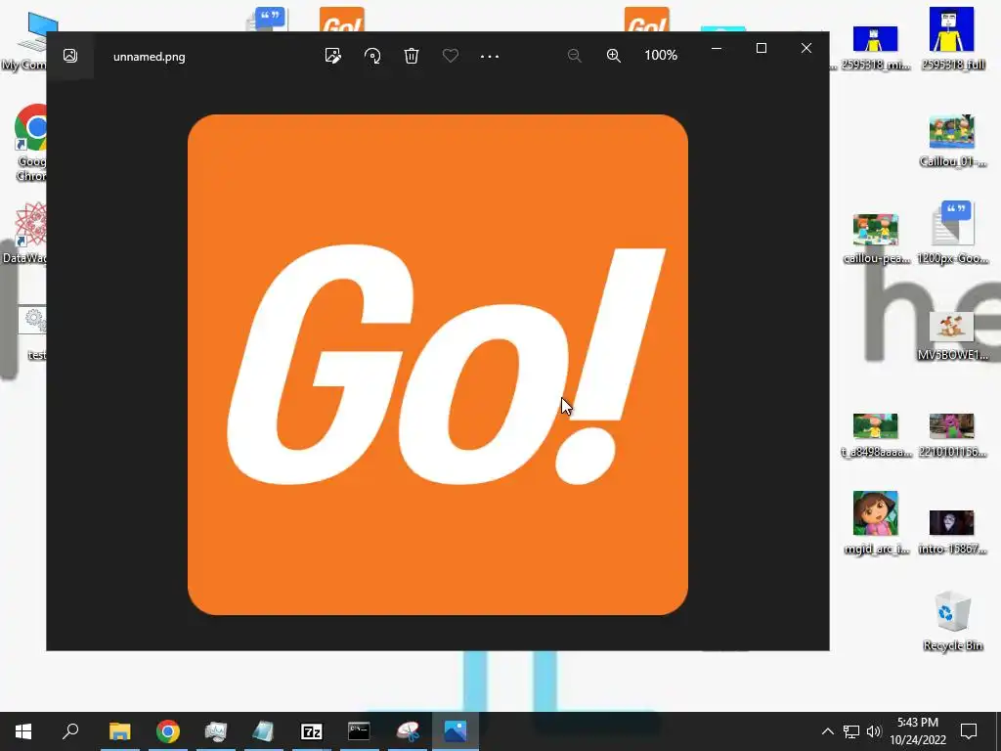
Task: Click the Photos app collection icon at top left
Action: (x=70, y=56)
